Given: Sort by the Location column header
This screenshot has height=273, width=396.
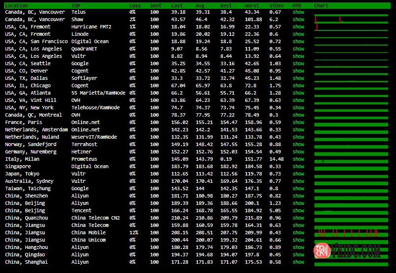Looking at the screenshot, I should 16,5.
